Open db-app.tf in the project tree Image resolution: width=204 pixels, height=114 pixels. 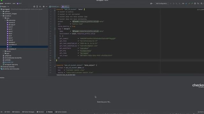pos(12,25)
